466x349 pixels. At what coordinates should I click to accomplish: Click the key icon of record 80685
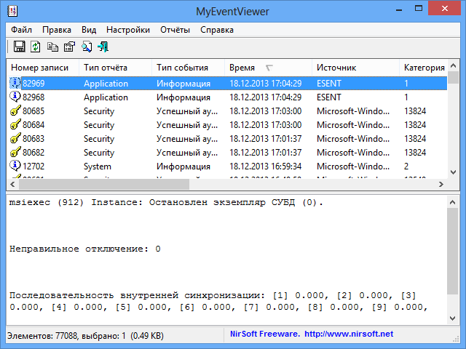(15, 111)
